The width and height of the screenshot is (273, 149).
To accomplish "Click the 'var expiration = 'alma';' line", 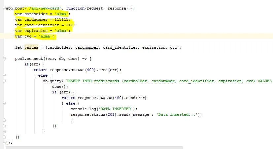I will click(x=43, y=31).
